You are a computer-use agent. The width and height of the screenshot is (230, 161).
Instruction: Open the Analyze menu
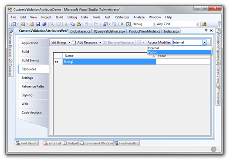(139, 17)
